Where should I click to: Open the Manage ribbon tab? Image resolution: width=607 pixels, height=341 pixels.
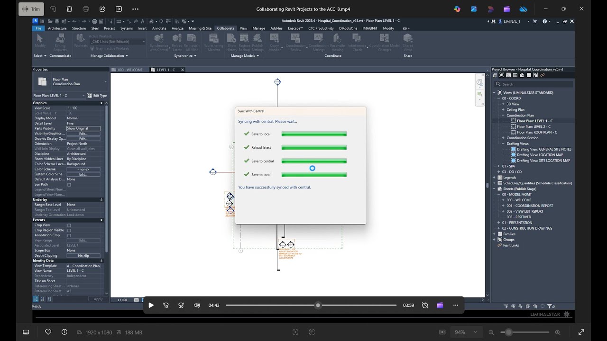(x=259, y=28)
